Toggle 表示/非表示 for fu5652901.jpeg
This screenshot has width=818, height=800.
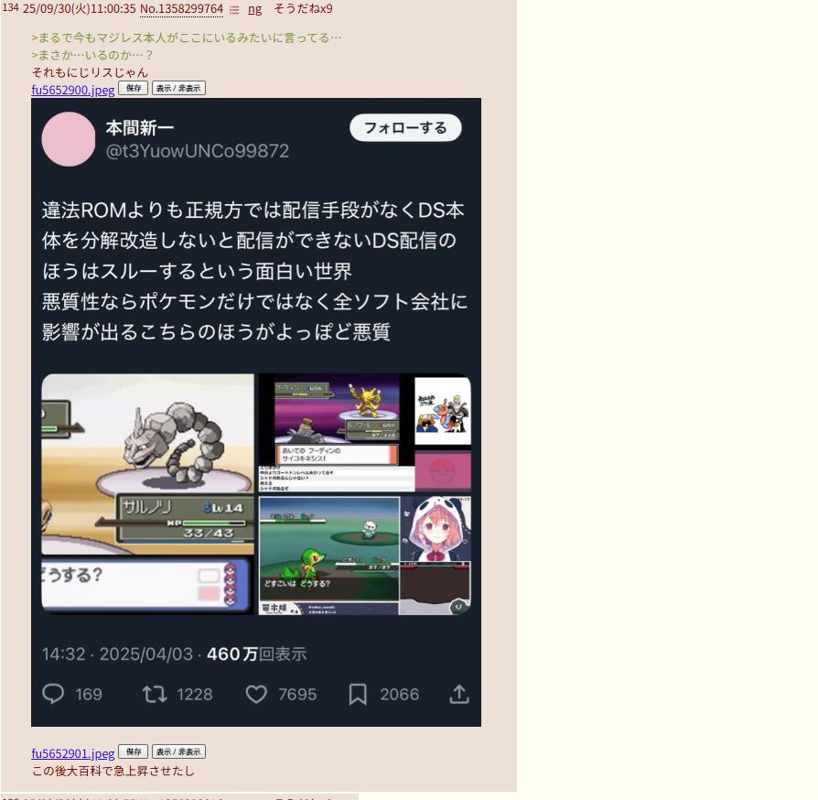click(x=178, y=751)
